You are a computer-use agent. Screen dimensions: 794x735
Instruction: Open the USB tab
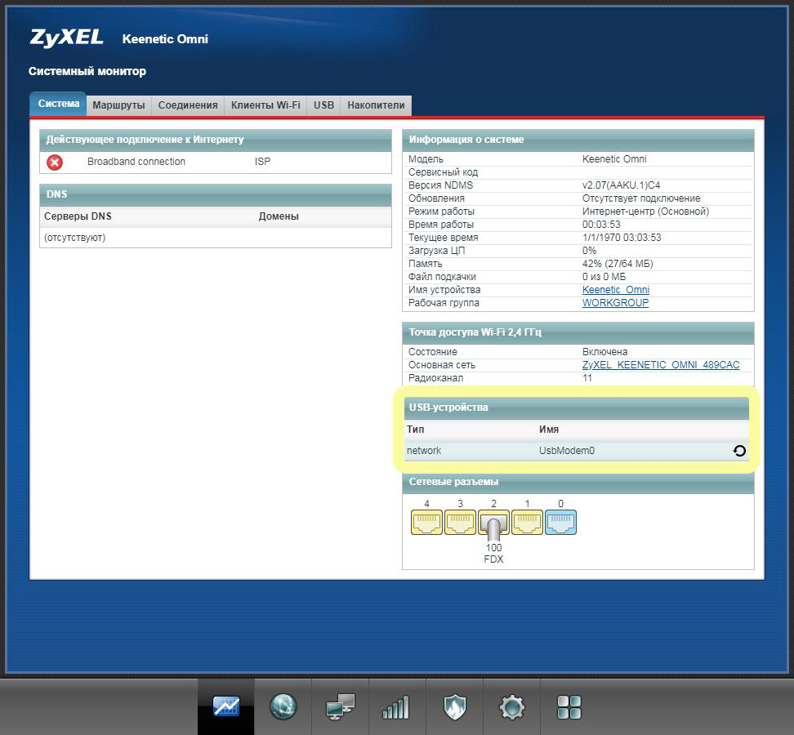click(323, 105)
